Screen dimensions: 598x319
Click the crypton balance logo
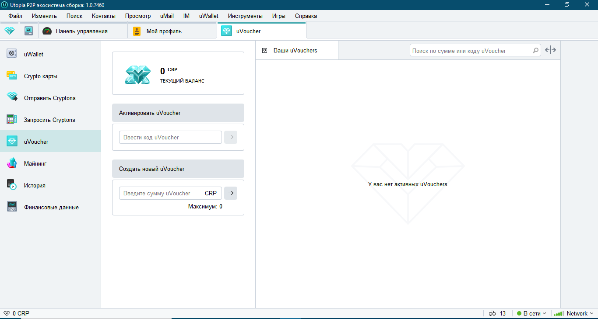(138, 74)
